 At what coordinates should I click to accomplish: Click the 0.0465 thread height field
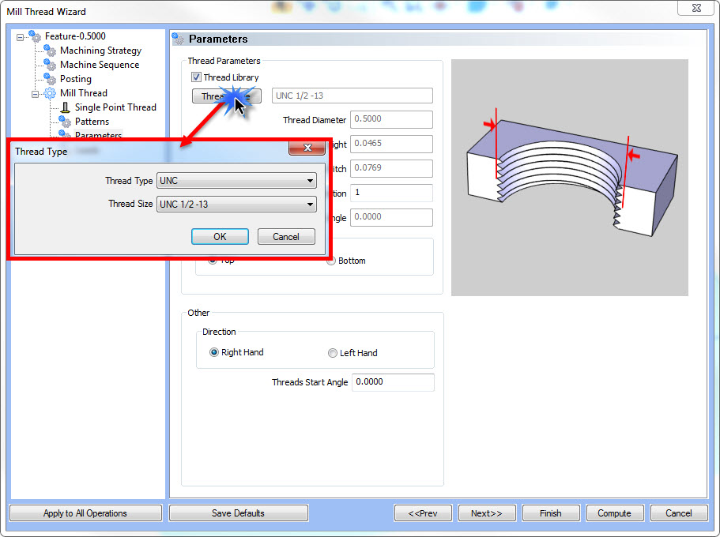point(391,144)
